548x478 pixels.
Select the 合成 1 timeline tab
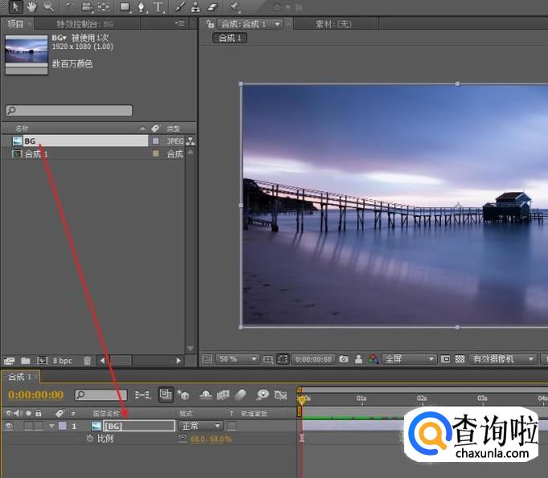point(18,377)
